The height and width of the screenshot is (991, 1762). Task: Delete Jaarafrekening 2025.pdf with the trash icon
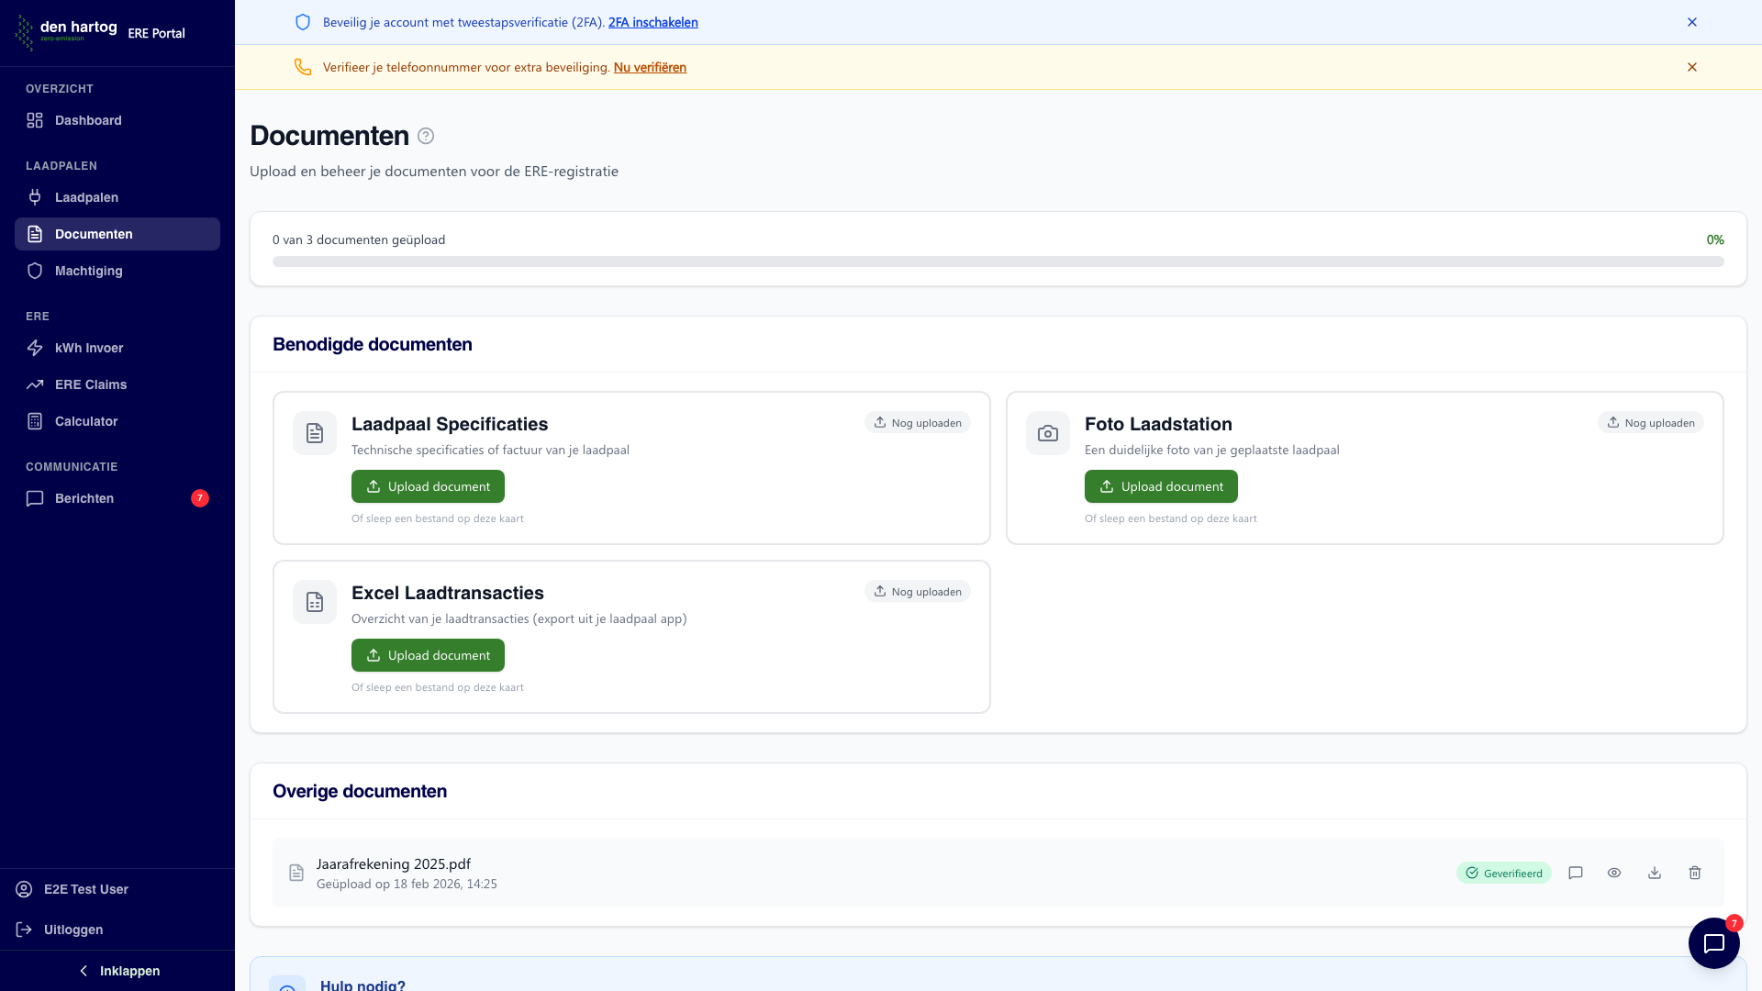click(x=1695, y=873)
